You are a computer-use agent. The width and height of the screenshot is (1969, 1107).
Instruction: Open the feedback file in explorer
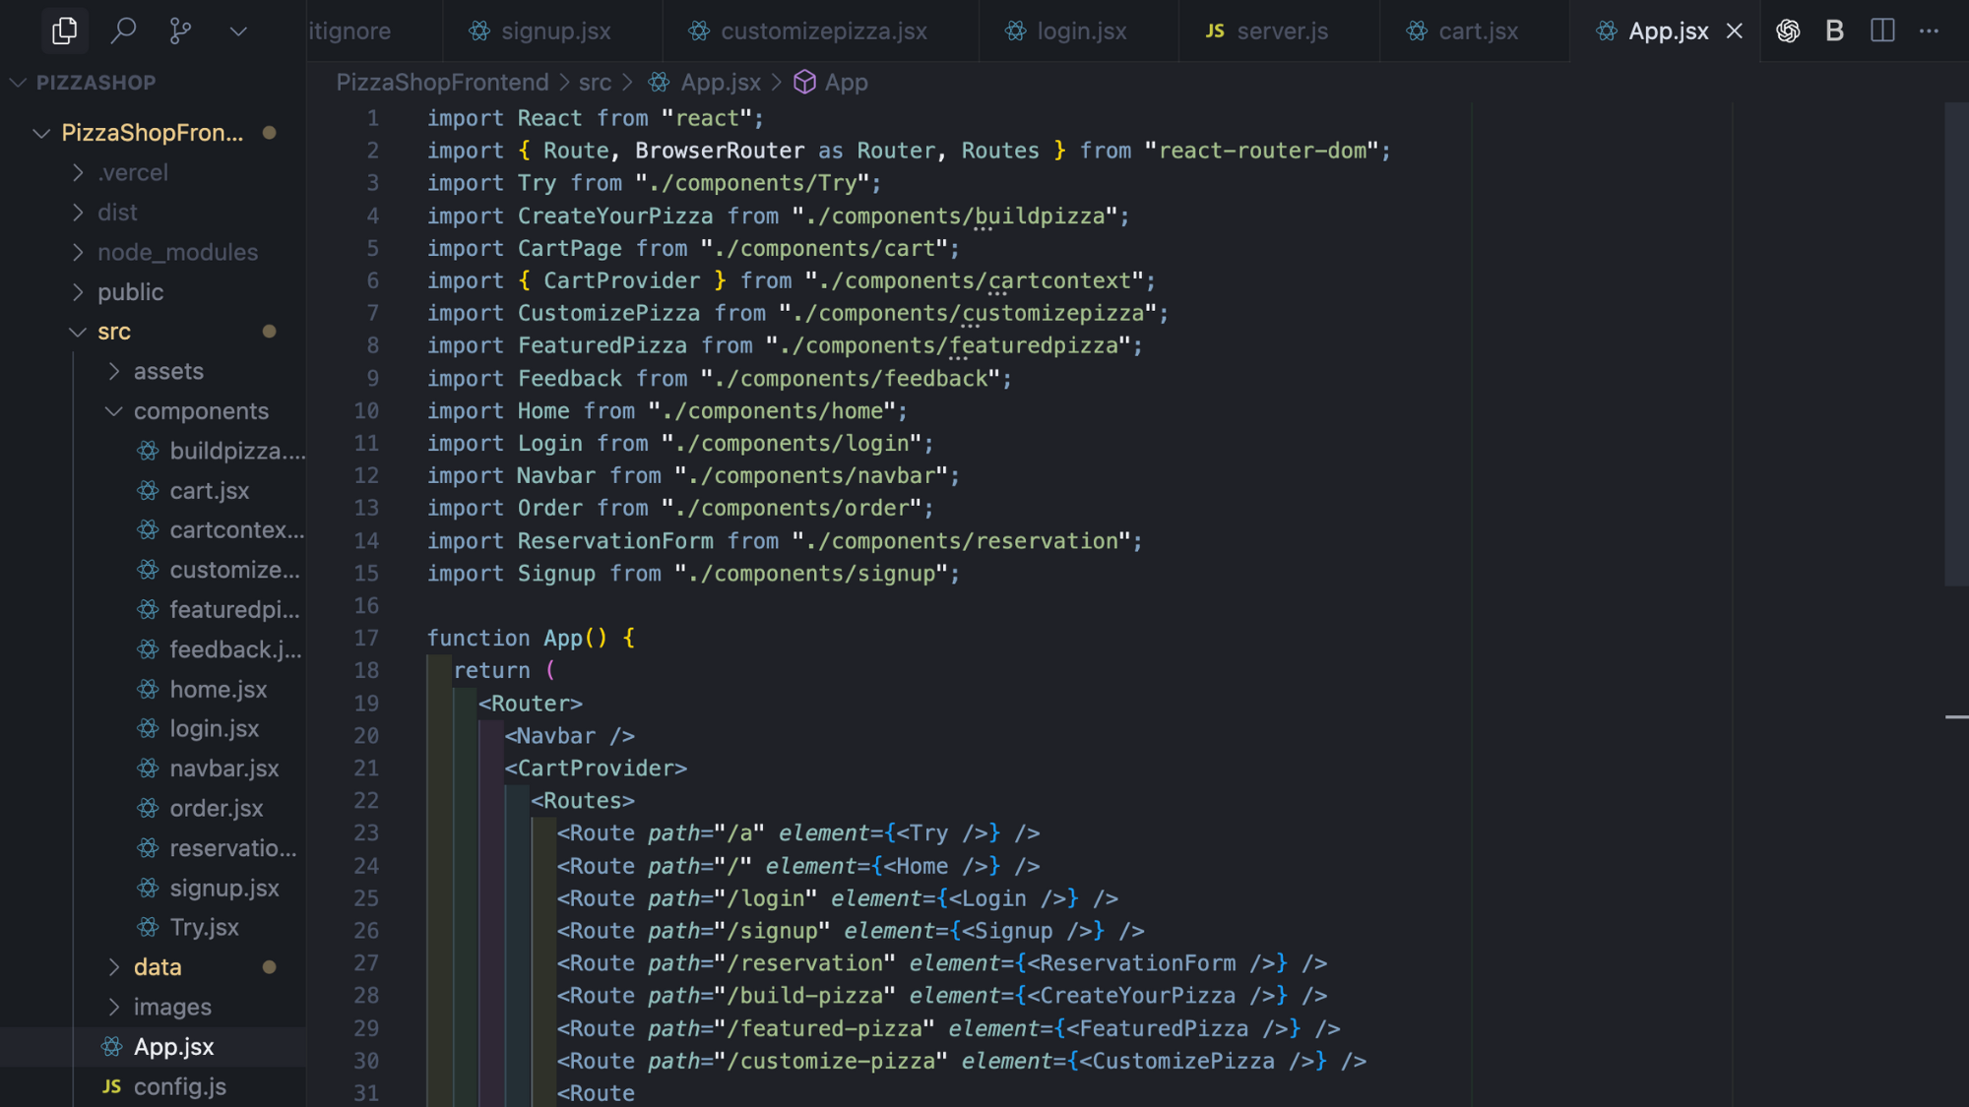153,648
